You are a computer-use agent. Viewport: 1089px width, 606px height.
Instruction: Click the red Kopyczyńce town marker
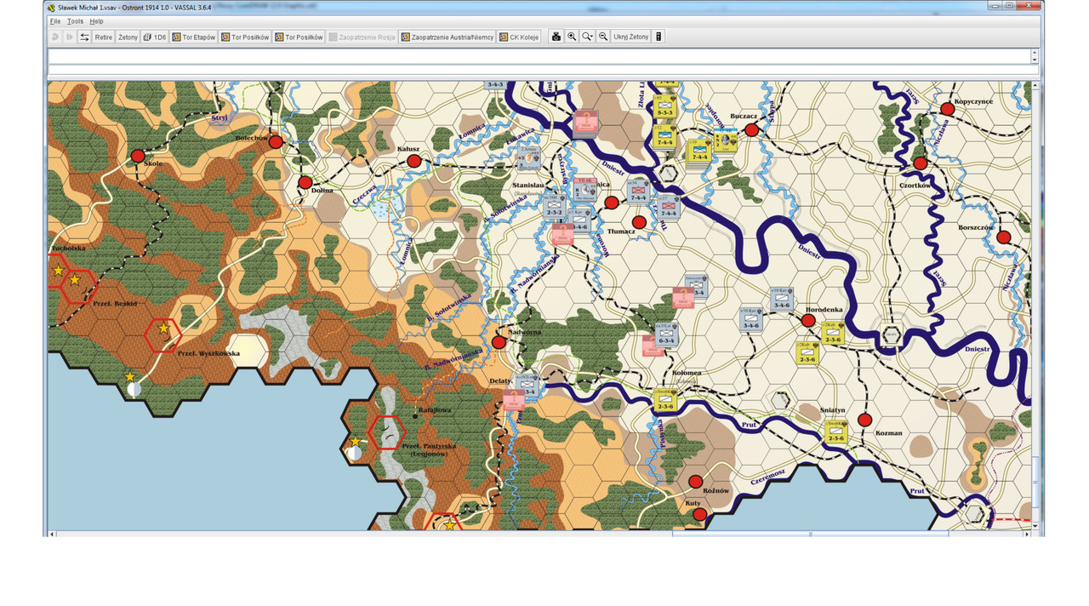(x=947, y=109)
